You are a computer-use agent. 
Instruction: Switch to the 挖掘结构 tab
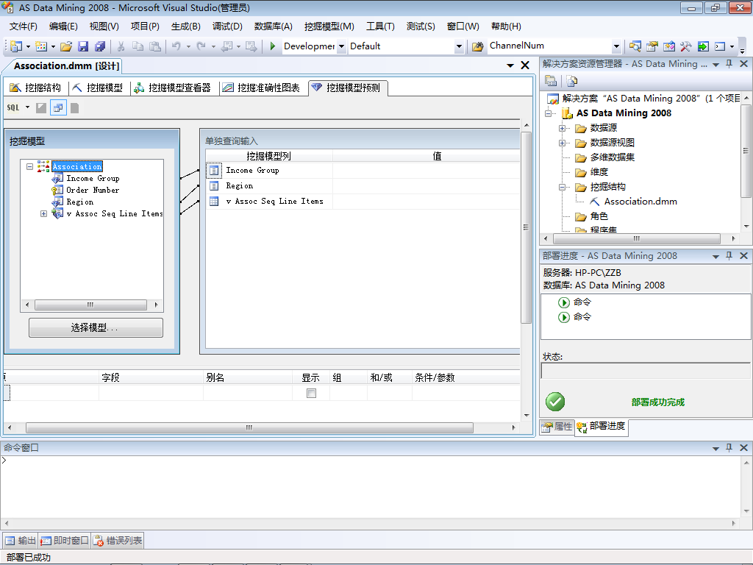(35, 88)
